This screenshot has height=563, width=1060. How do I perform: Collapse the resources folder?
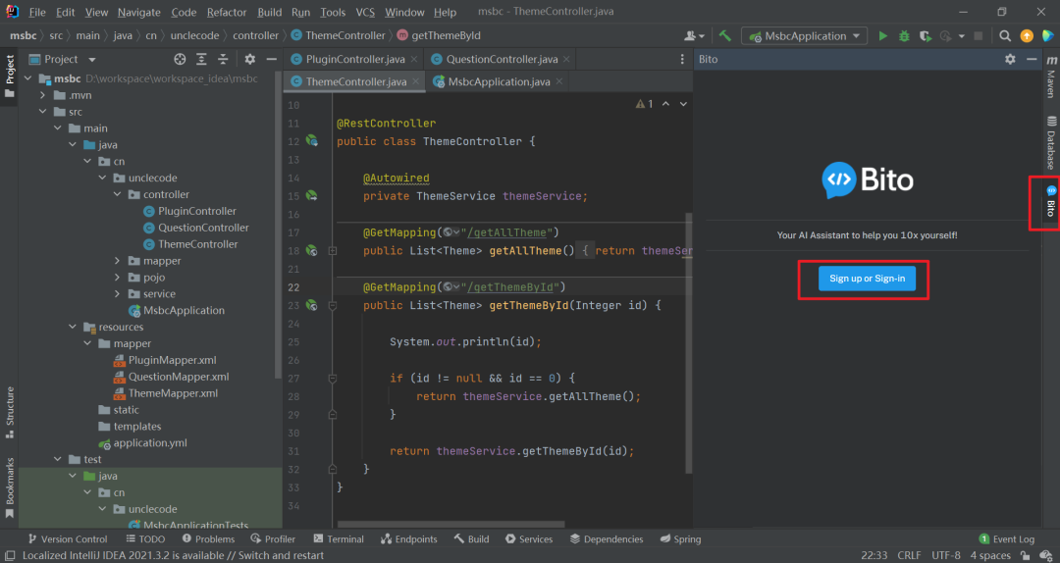(x=73, y=328)
